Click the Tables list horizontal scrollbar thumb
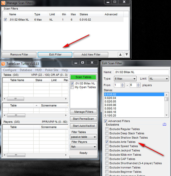Viewport: 171px width, 176px height. click(16, 99)
